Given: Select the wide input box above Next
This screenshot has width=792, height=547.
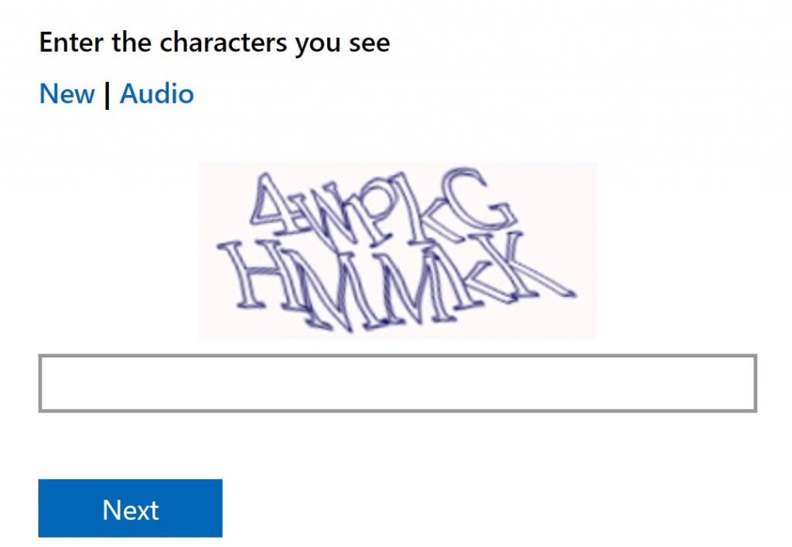Looking at the screenshot, I should (398, 383).
